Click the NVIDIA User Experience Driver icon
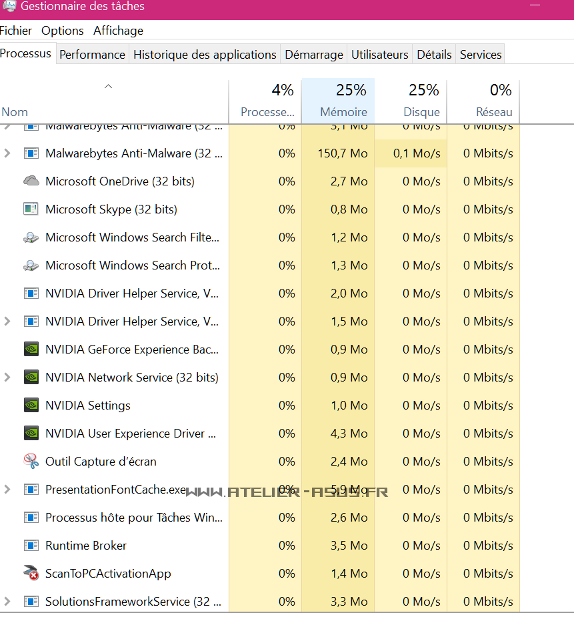The height and width of the screenshot is (619, 574). point(31,433)
